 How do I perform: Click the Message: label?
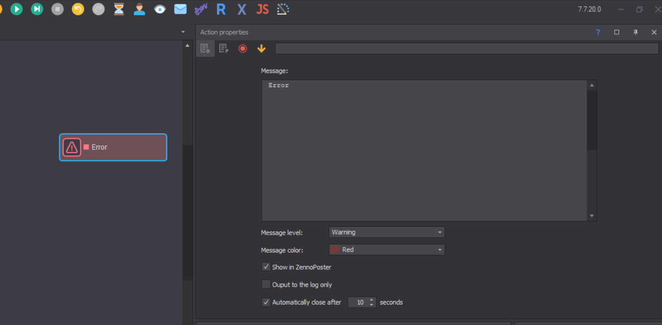click(x=274, y=71)
